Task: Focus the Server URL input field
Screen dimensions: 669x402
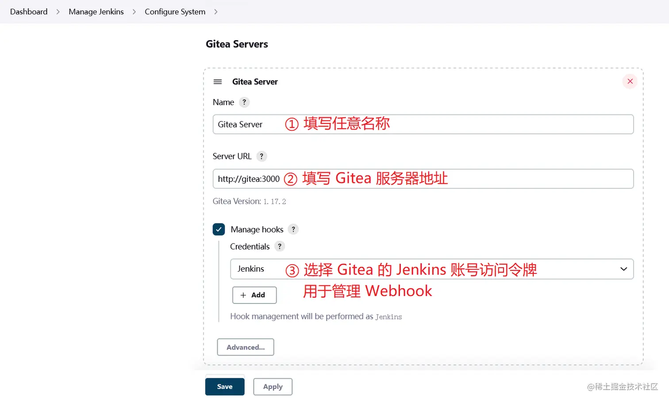Action: tap(423, 179)
